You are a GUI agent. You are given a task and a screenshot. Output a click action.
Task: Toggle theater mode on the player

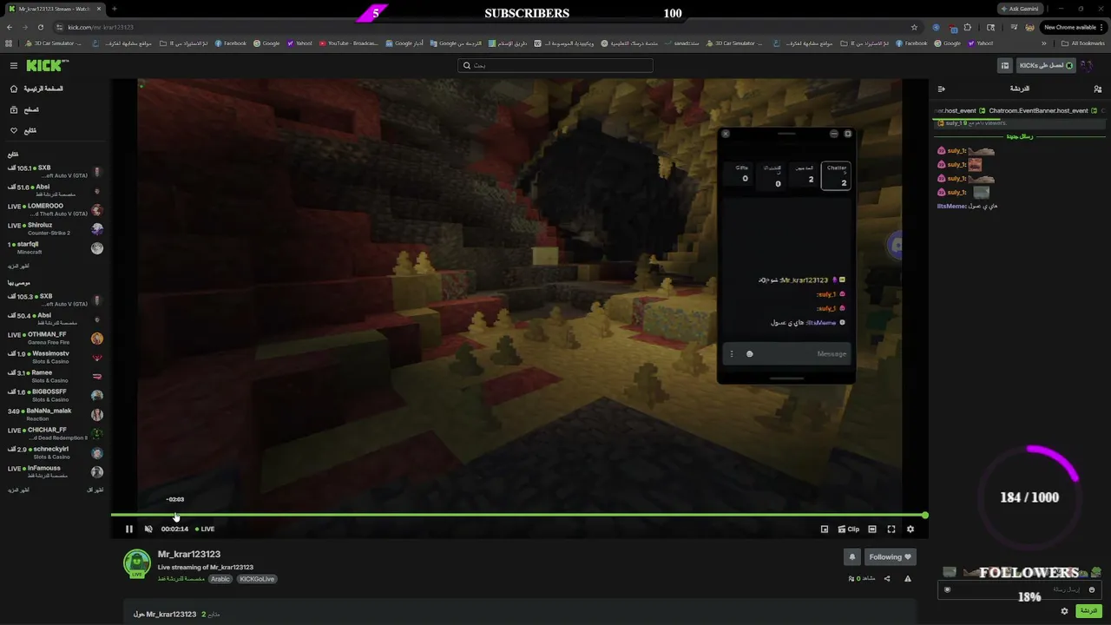point(872,529)
